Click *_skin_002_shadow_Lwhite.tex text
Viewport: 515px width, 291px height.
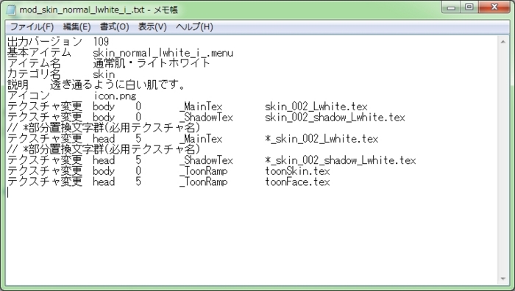click(340, 160)
